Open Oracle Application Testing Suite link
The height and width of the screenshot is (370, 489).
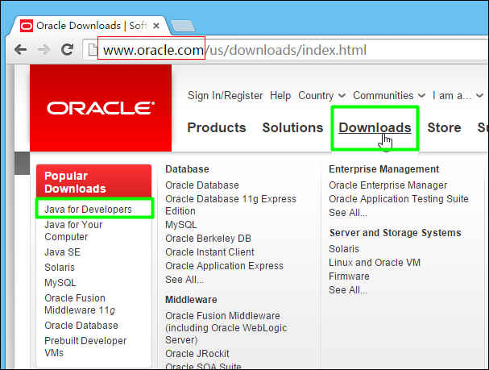(x=399, y=199)
